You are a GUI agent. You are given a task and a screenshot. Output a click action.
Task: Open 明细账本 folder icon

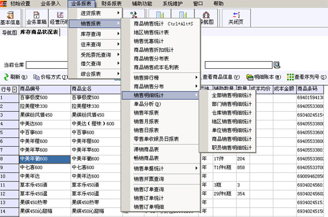tap(250, 77)
